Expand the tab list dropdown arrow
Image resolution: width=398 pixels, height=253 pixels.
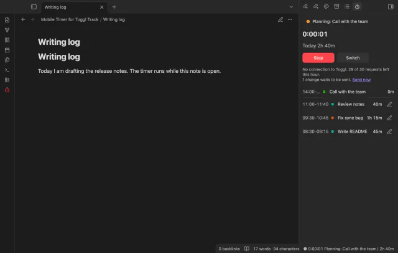click(x=291, y=7)
